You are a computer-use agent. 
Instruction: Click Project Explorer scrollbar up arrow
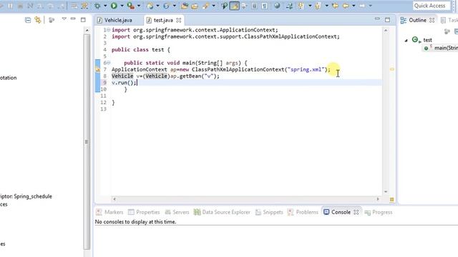(87, 30)
